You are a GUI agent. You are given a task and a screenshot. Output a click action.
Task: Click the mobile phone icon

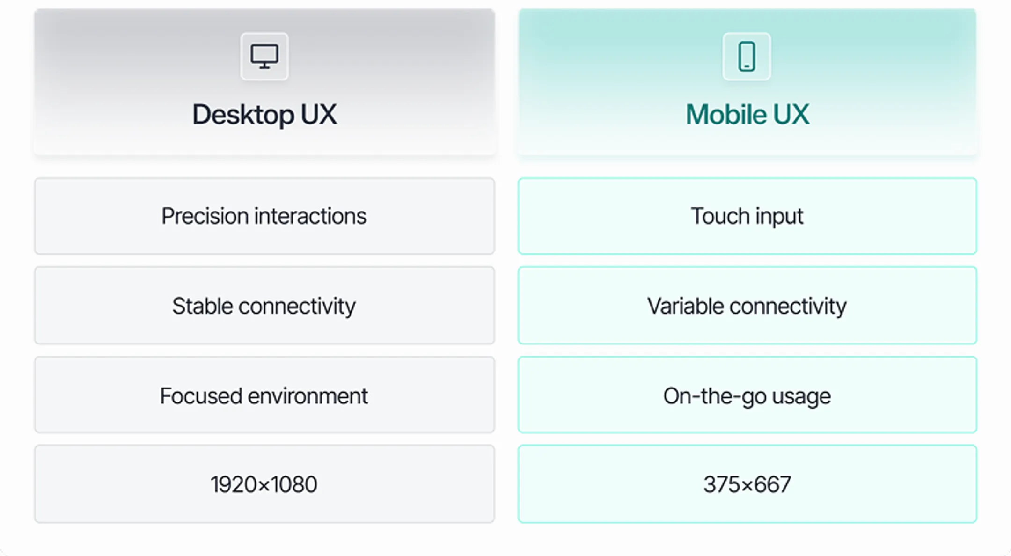pyautogui.click(x=747, y=56)
